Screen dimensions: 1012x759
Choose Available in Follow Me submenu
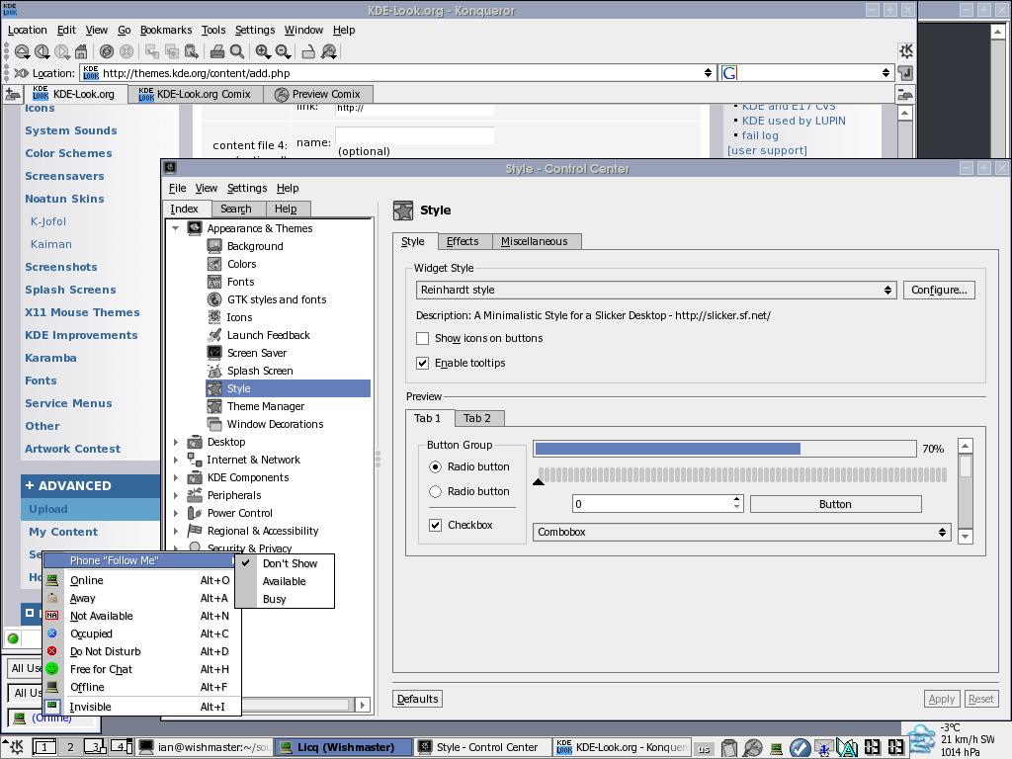pos(284,581)
